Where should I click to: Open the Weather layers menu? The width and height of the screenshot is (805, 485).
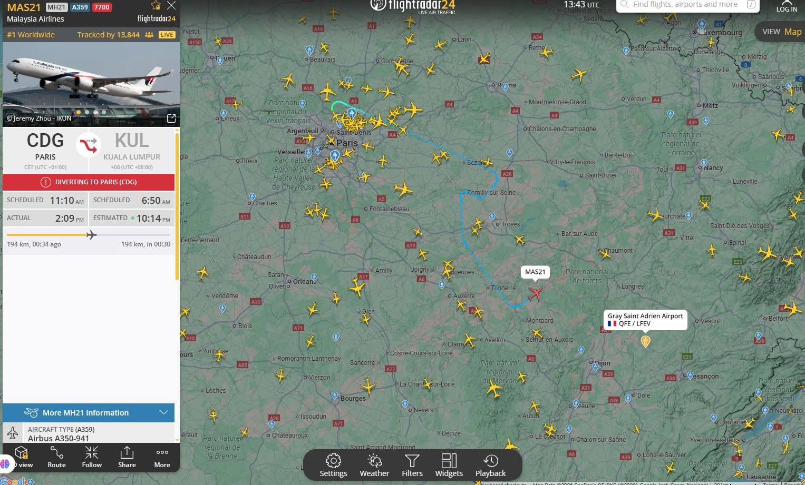[x=374, y=466]
